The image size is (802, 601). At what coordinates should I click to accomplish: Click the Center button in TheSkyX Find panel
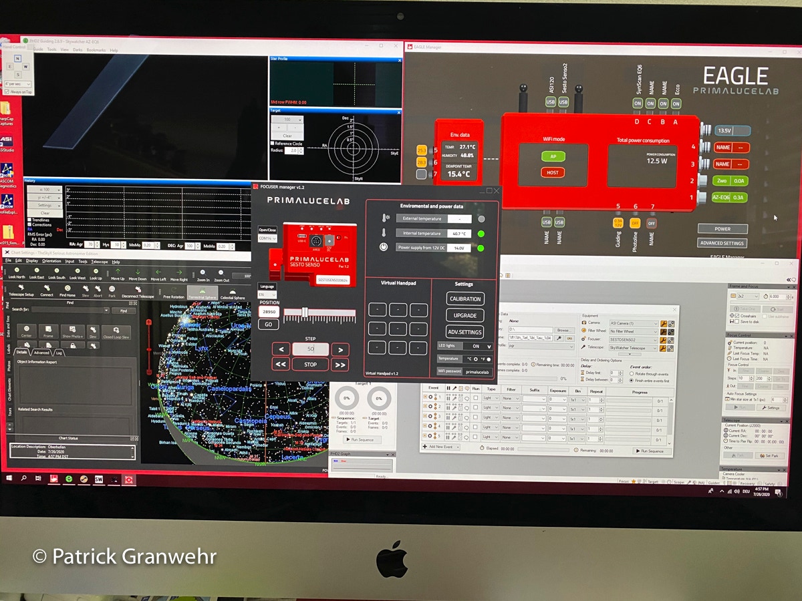coord(27,331)
